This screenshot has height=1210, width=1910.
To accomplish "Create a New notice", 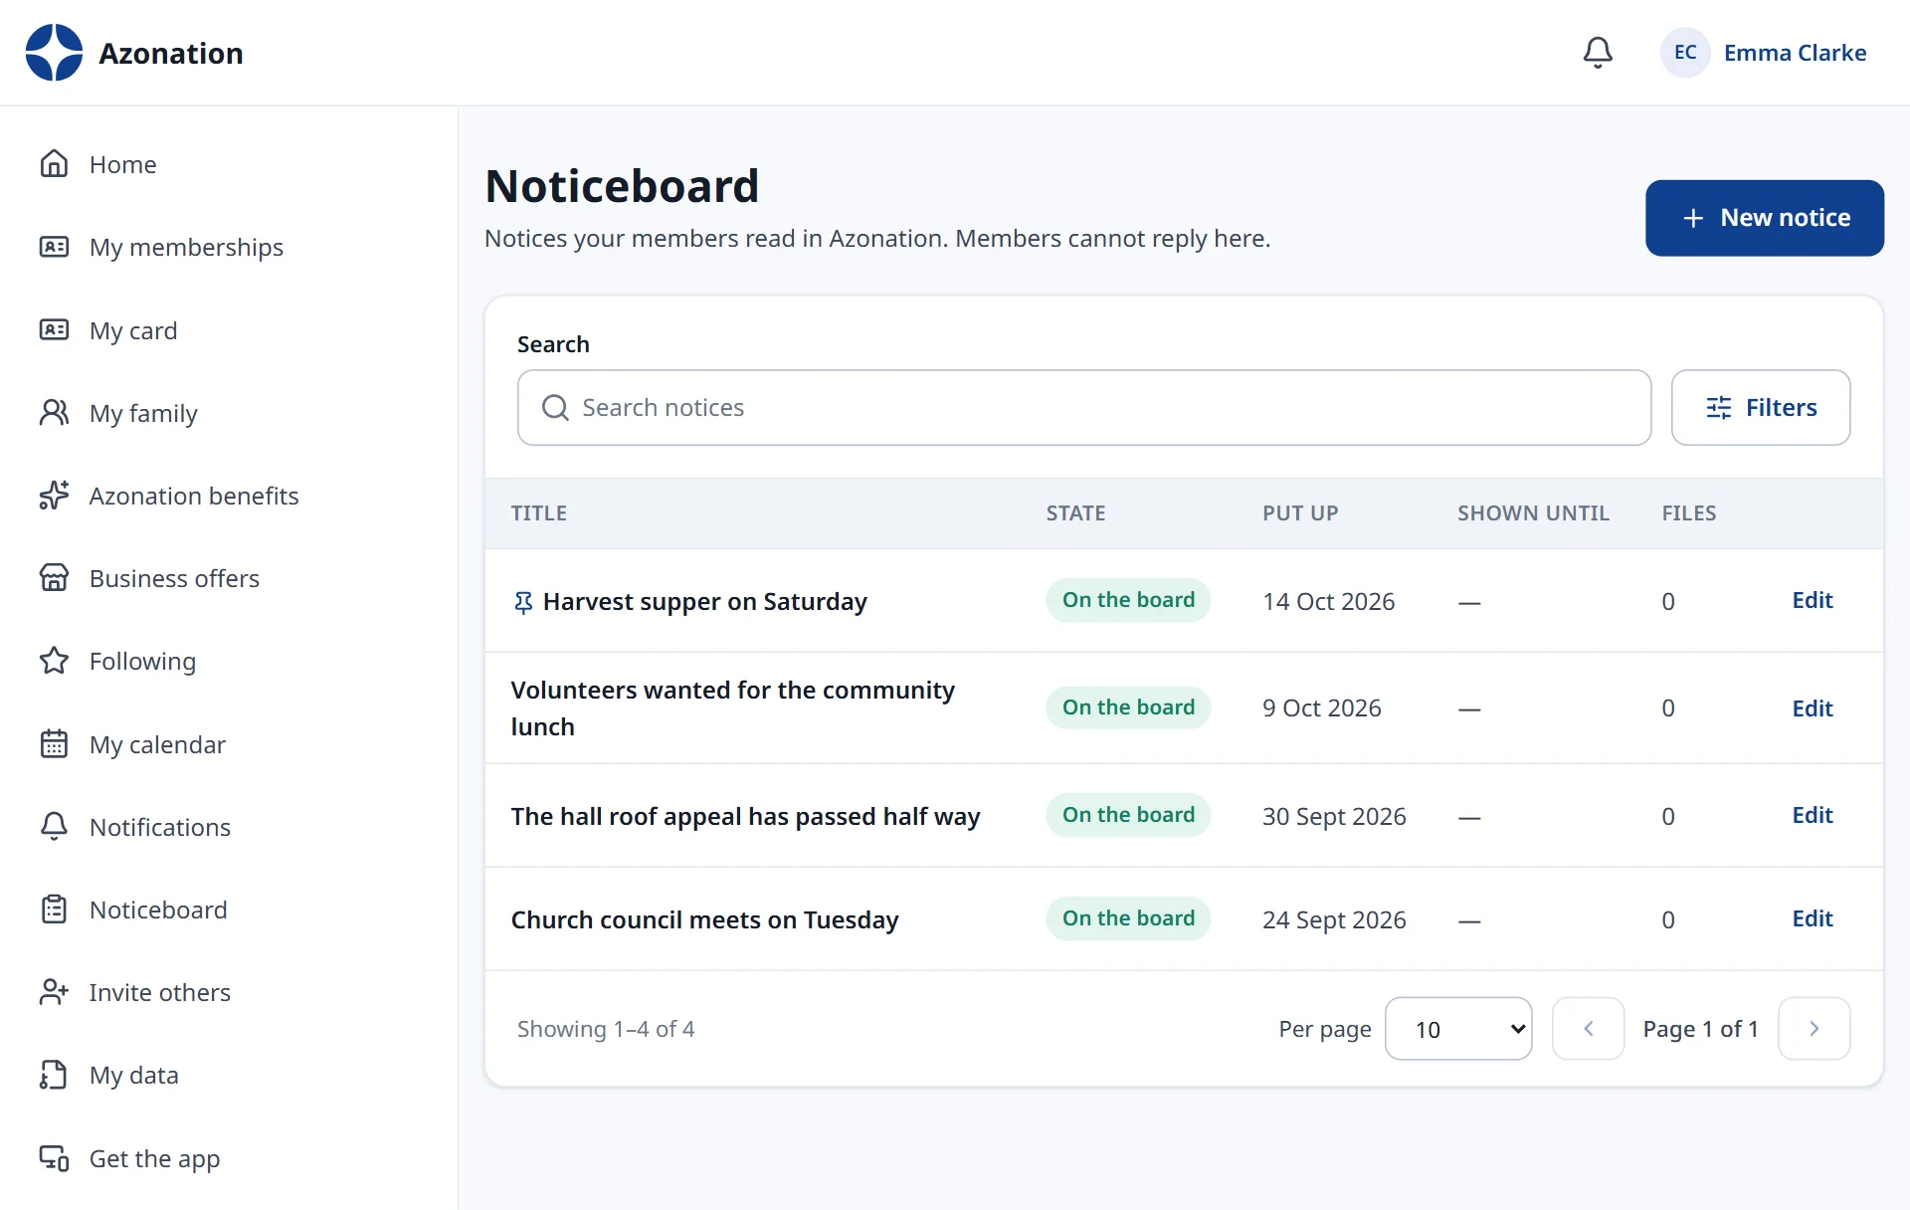I will click(x=1765, y=218).
